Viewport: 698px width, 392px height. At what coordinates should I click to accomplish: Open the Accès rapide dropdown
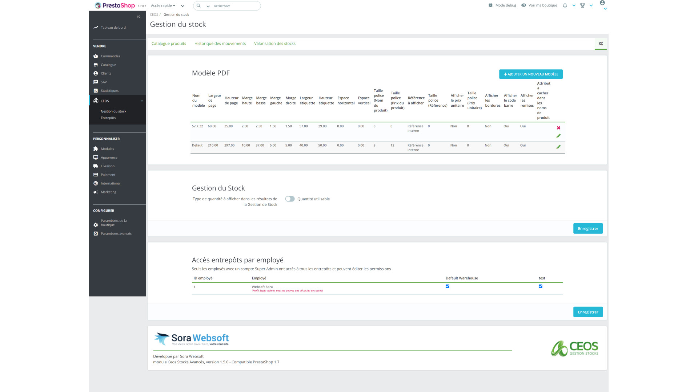click(x=163, y=6)
